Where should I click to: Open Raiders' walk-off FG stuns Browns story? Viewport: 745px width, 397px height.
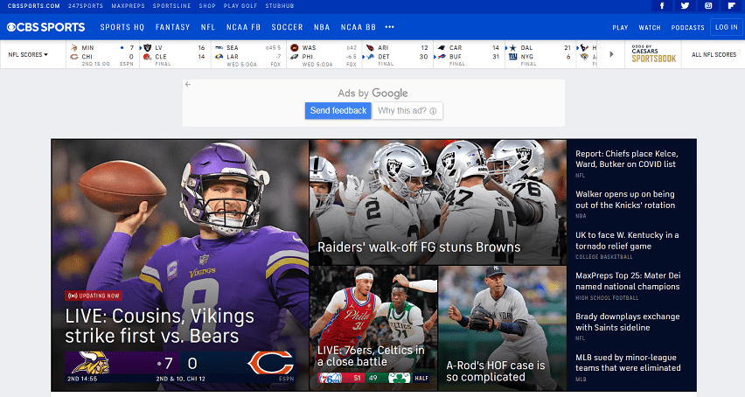point(419,247)
